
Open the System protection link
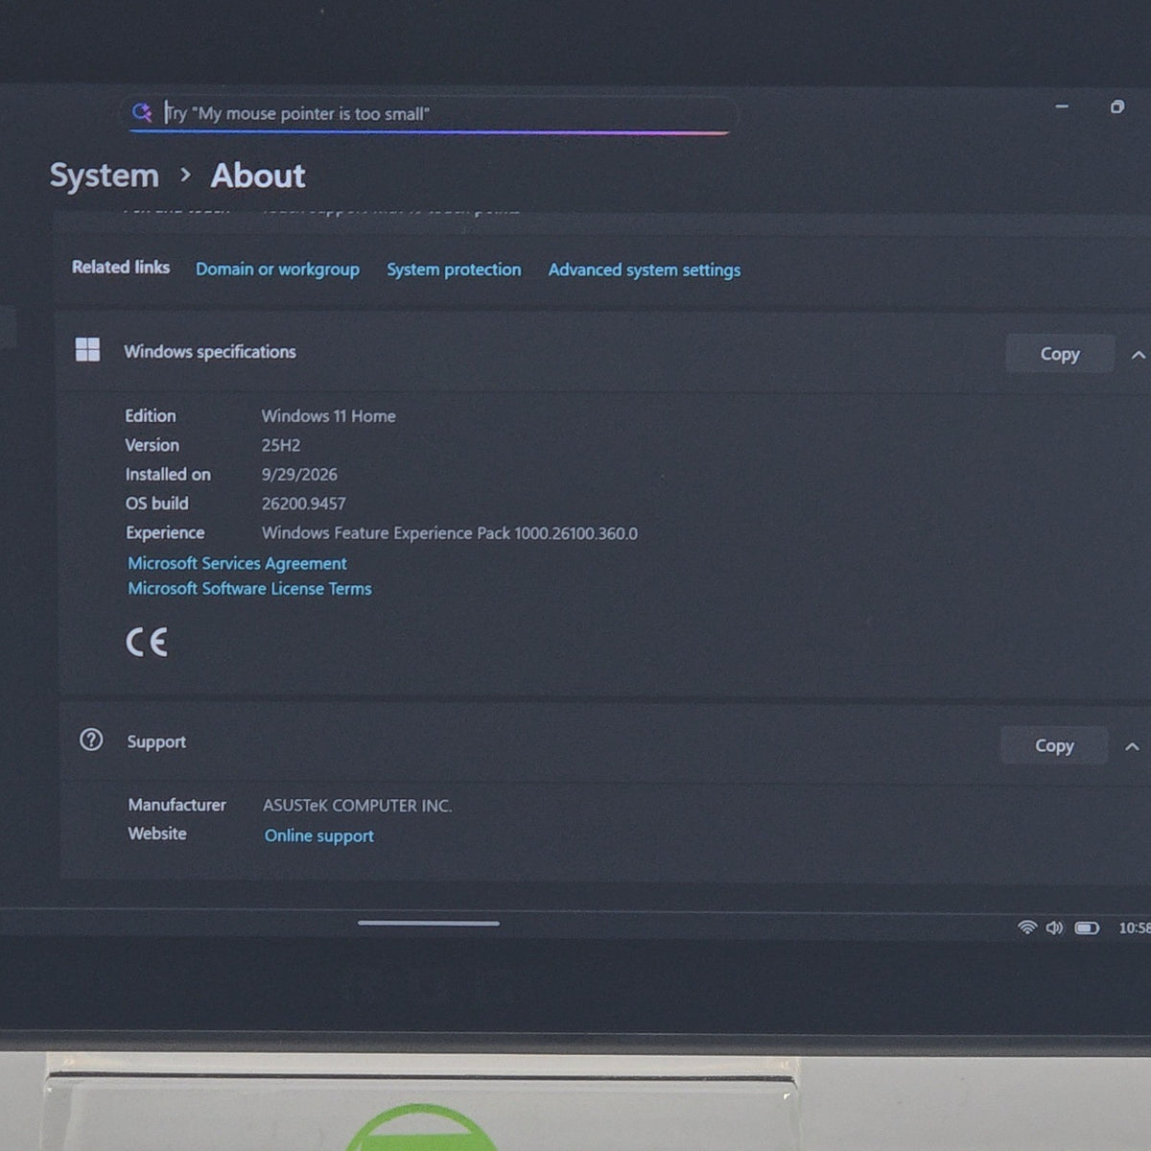pos(454,270)
